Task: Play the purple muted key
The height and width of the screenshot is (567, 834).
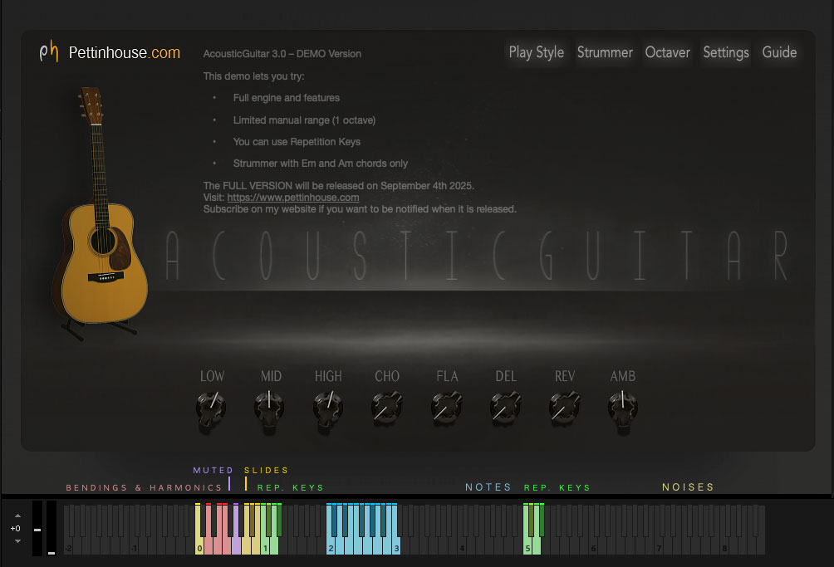Action: click(236, 545)
